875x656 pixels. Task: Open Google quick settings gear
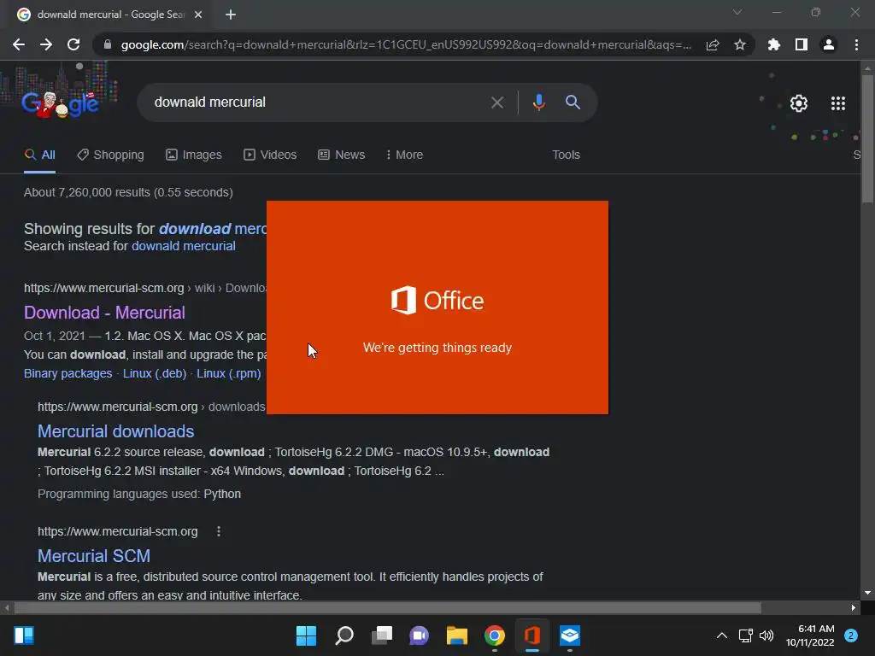[799, 103]
